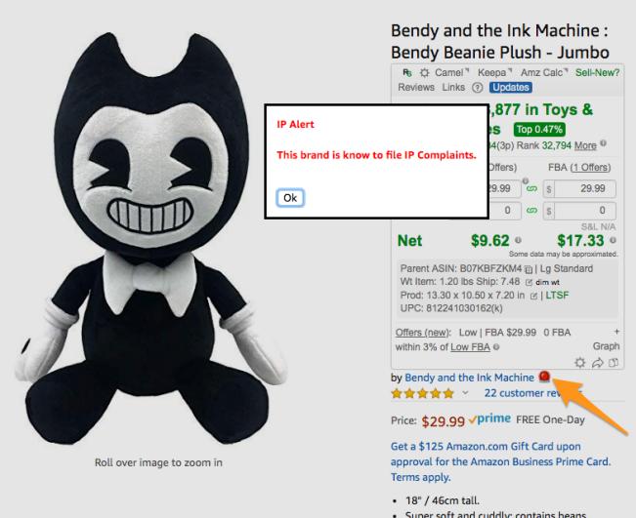Expand offers with the plus sign
The width and height of the screenshot is (636, 518).
click(x=616, y=332)
